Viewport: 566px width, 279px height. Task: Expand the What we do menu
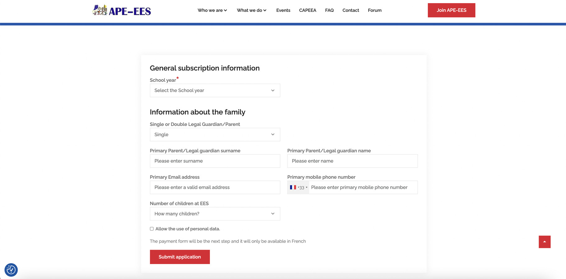pyautogui.click(x=252, y=10)
